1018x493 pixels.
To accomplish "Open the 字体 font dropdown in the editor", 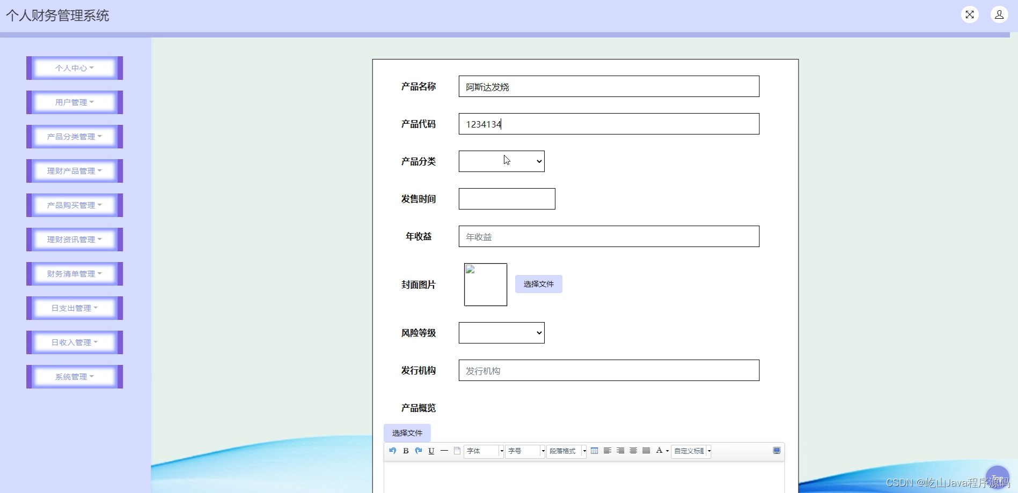I will coord(482,451).
